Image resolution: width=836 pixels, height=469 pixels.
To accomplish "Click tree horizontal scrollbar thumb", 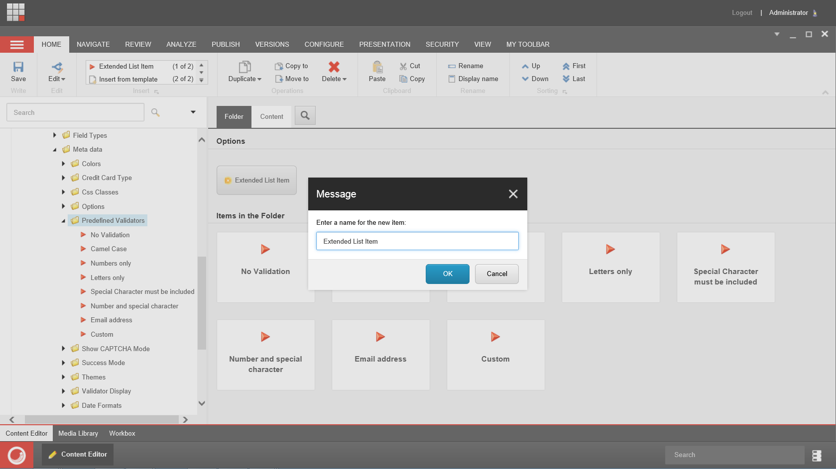I will 102,420.
